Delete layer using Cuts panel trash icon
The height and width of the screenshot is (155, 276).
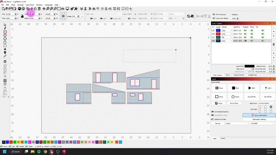(x=274, y=44)
